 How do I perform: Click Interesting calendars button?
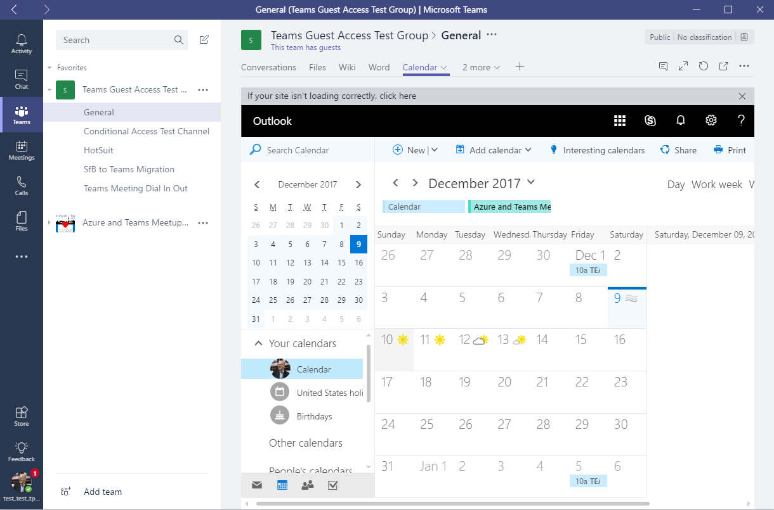tap(597, 150)
